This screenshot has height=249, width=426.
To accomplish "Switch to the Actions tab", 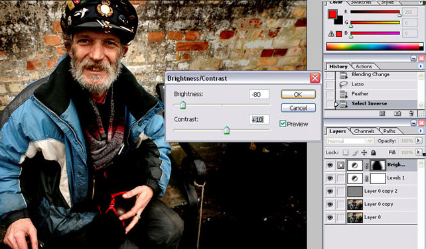I will (x=364, y=66).
